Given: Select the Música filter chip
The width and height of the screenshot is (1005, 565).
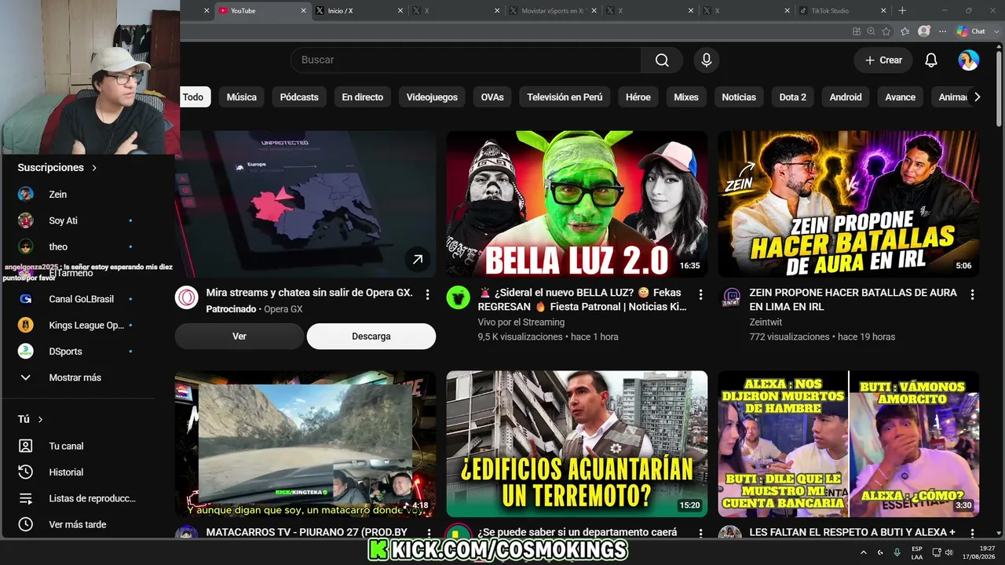Looking at the screenshot, I should point(242,97).
